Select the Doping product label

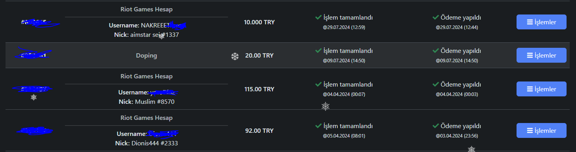146,56
